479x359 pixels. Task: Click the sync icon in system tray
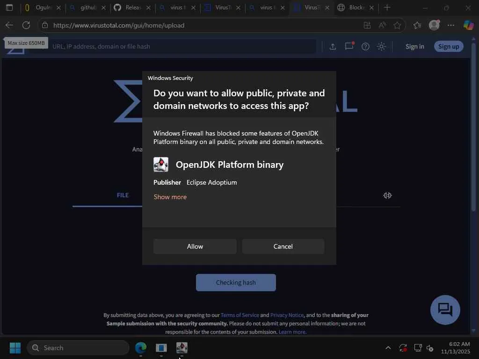pyautogui.click(x=403, y=348)
